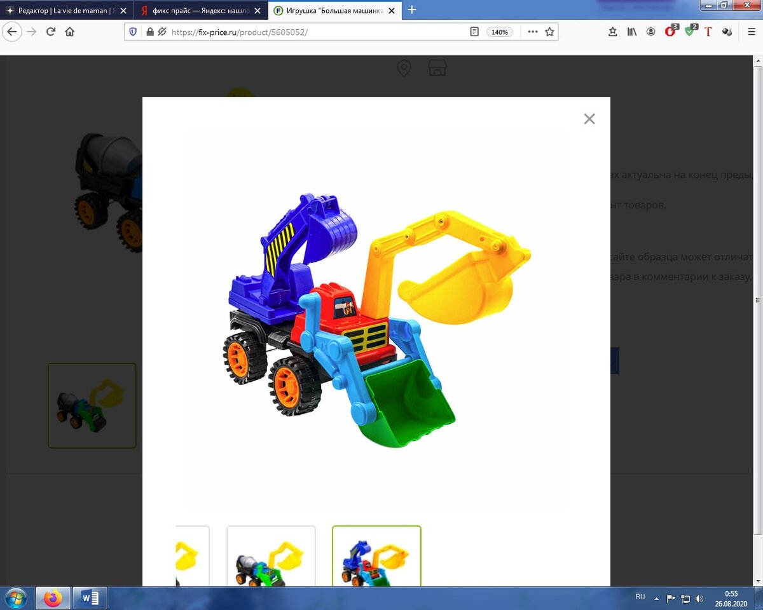Open the Firefox library
Screen dimensions: 763x610
(x=632, y=32)
